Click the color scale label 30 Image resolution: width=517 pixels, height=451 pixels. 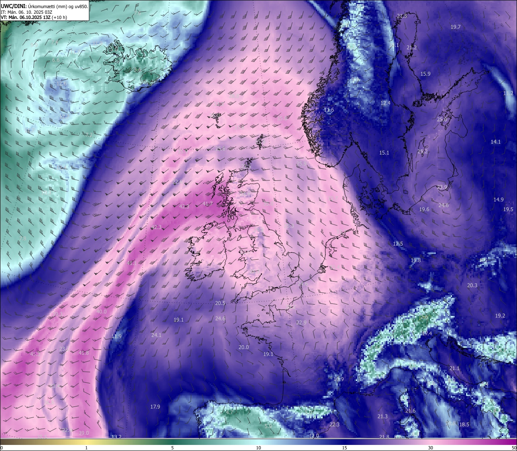coord(431,448)
